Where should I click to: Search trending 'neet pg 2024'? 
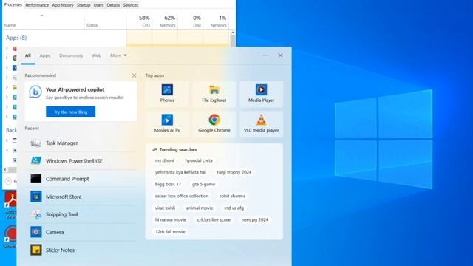tap(255, 220)
